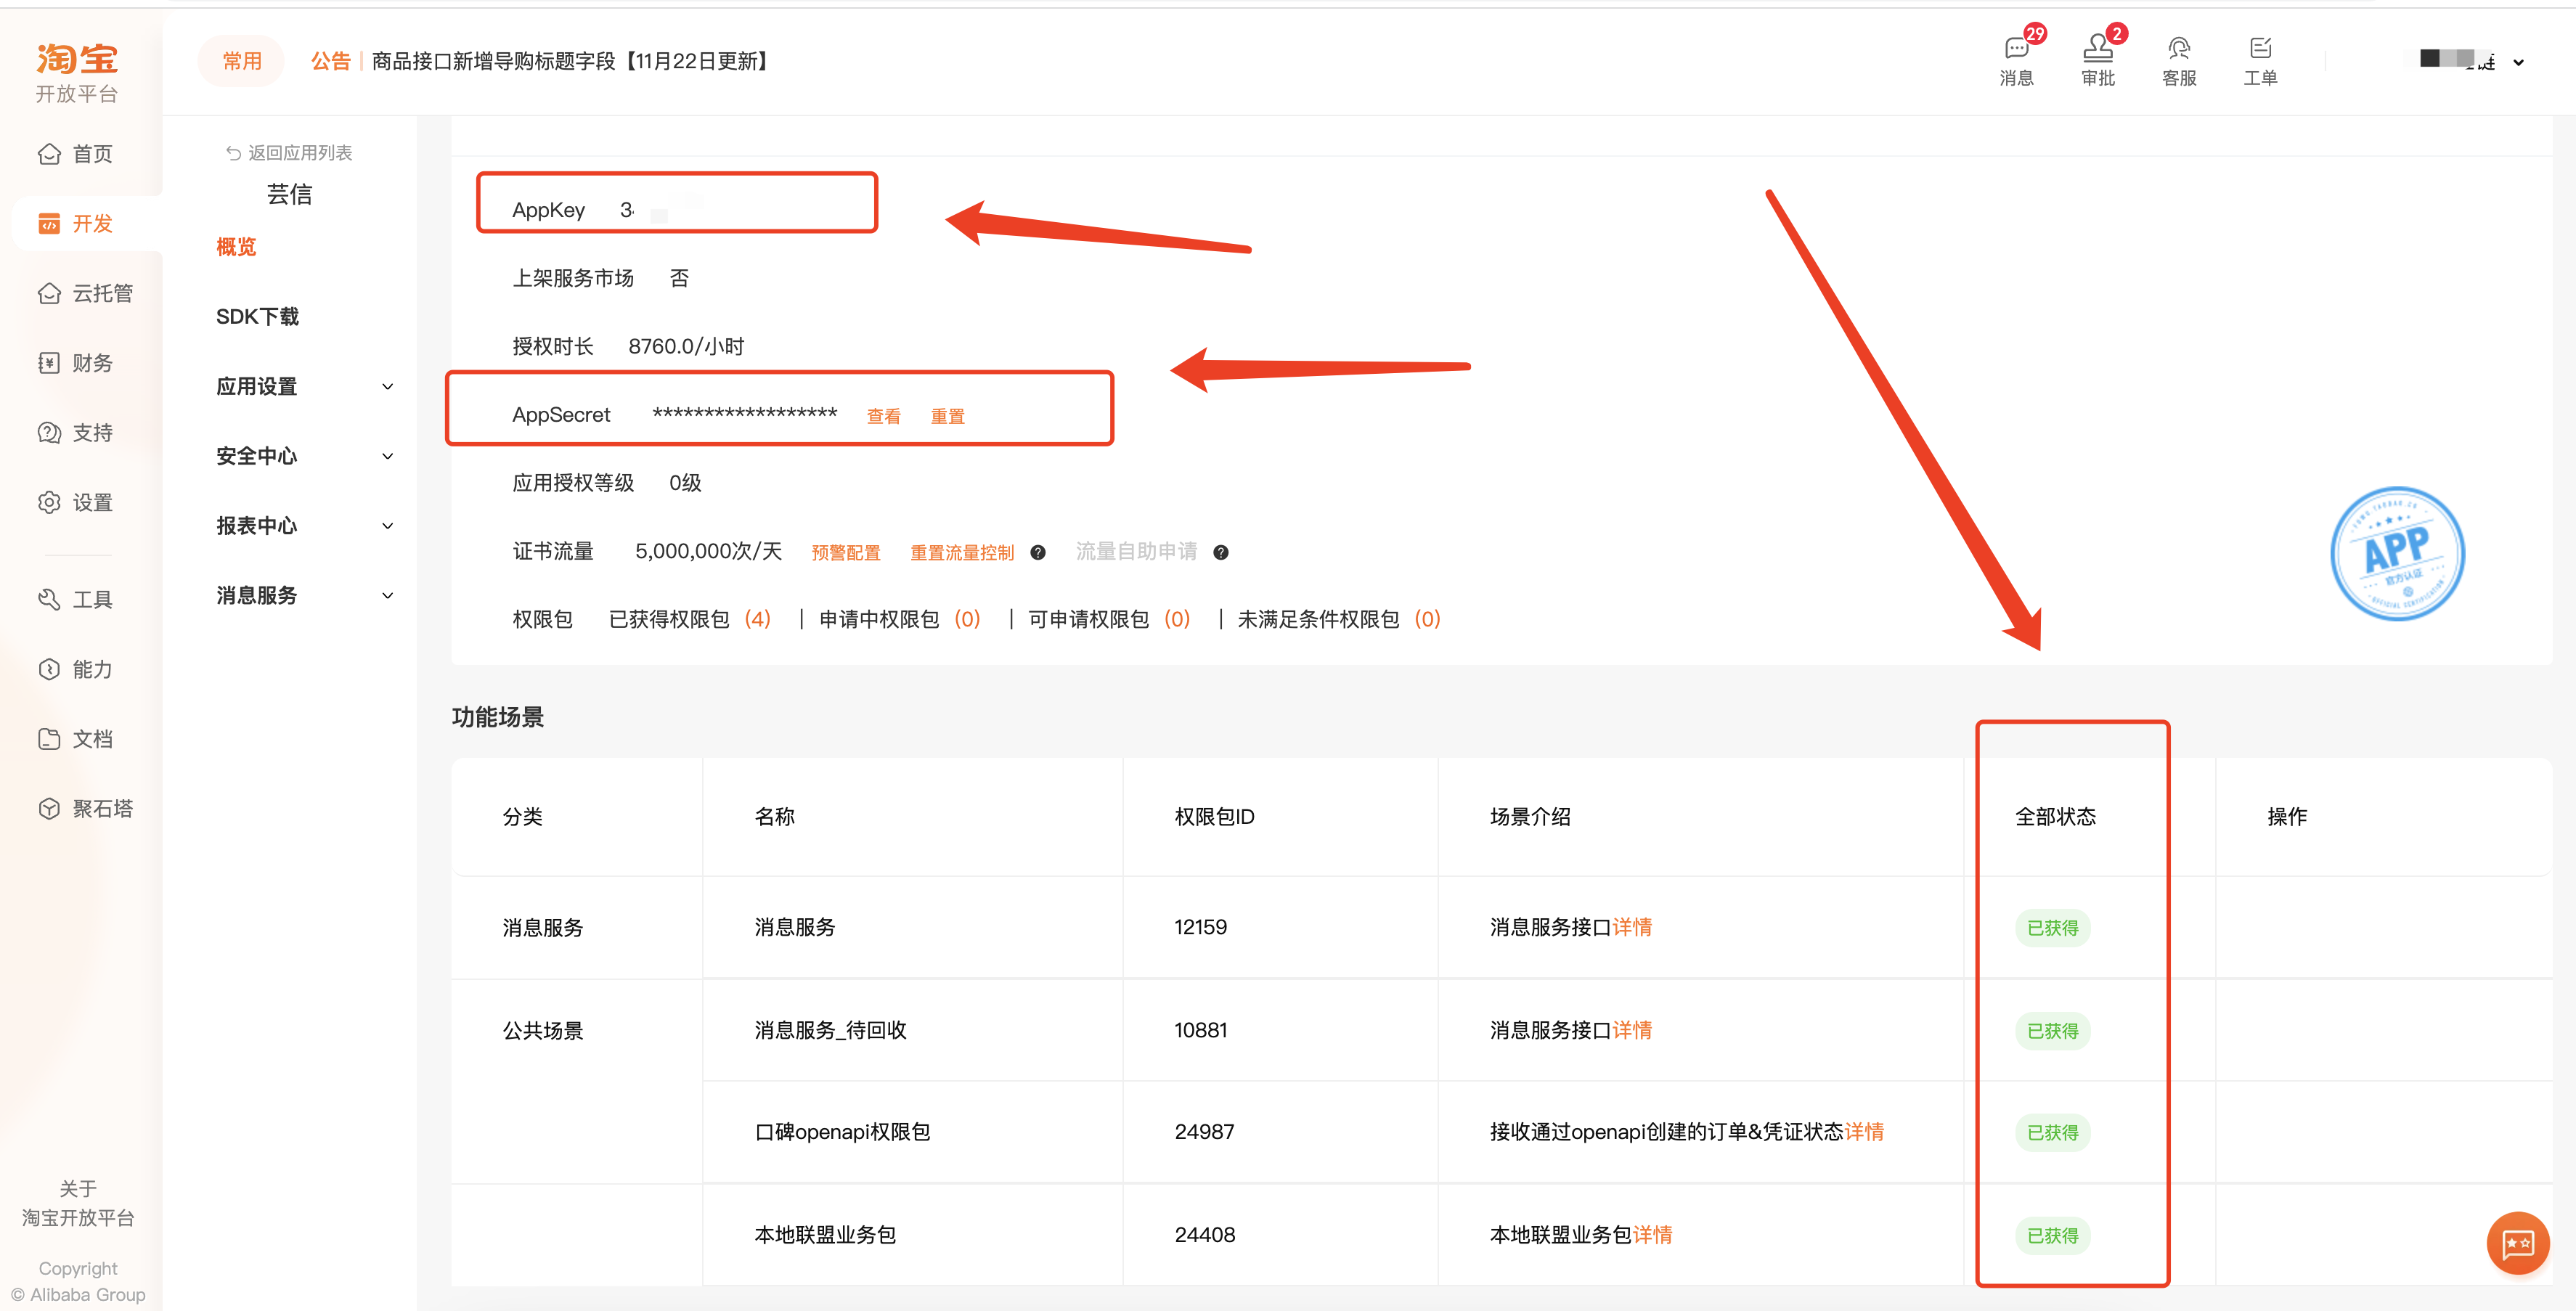Open the 聚石塔 sidebar icon
This screenshot has width=2576, height=1311.
point(49,808)
